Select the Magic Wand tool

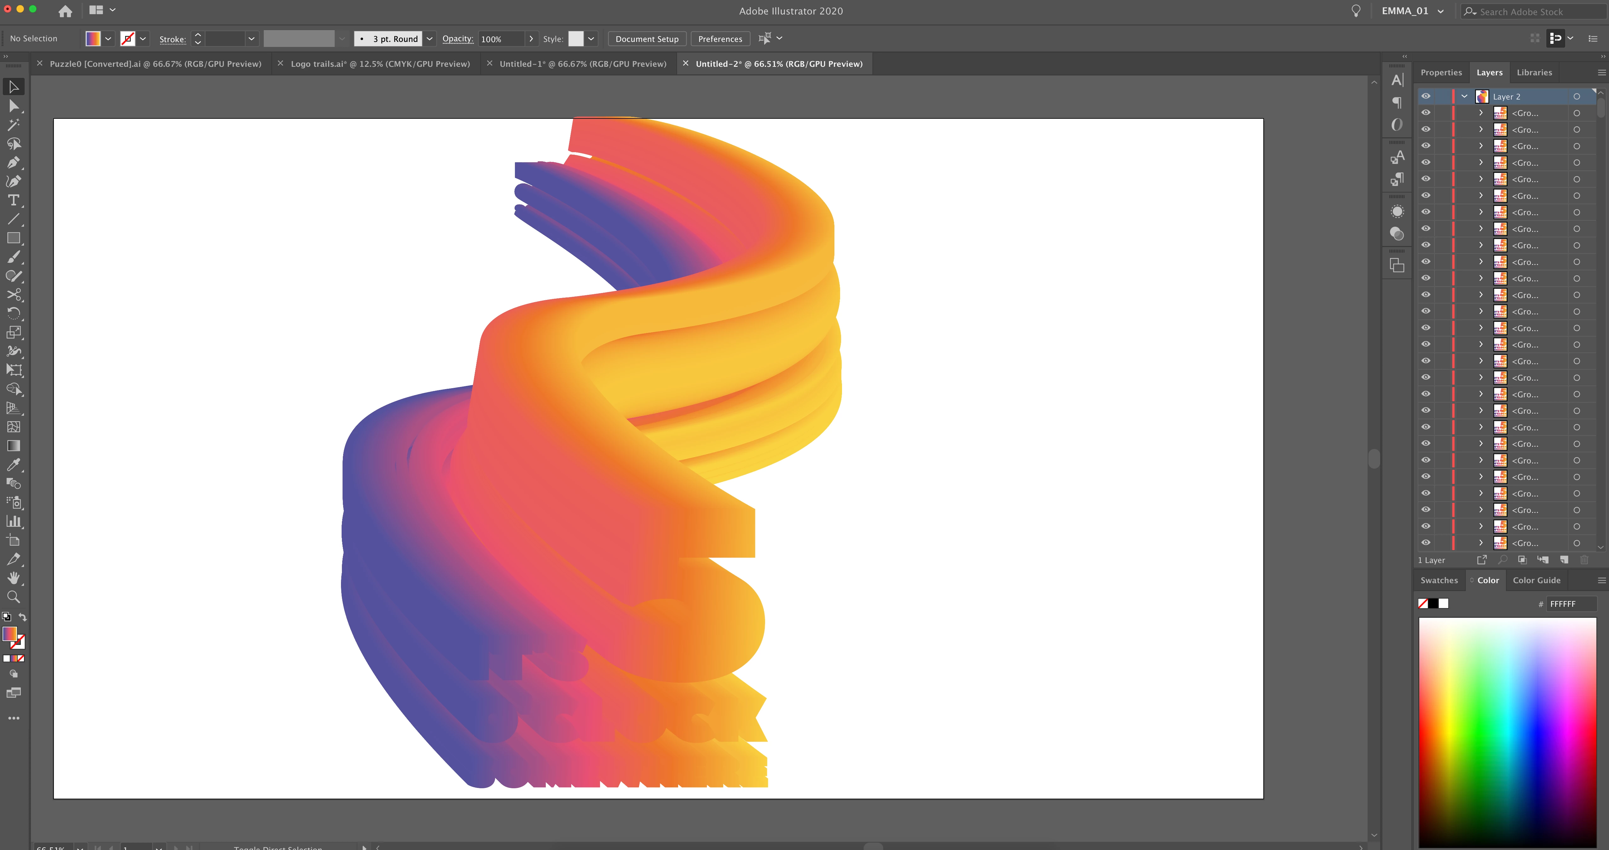(14, 124)
